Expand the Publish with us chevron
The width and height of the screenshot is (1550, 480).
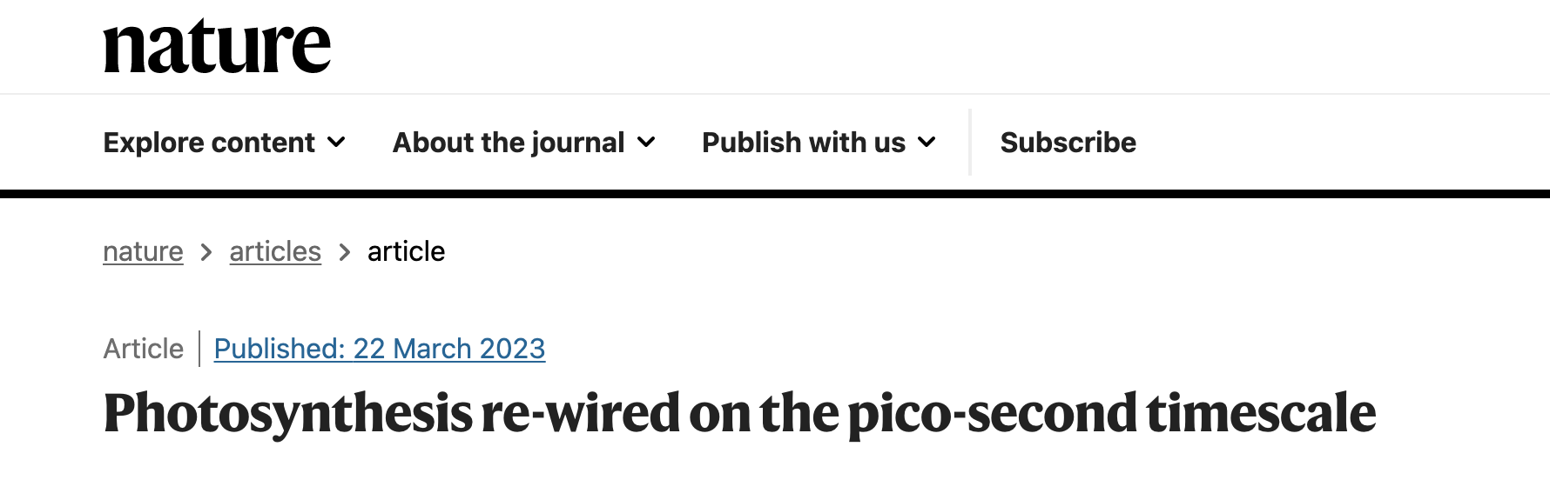[927, 142]
